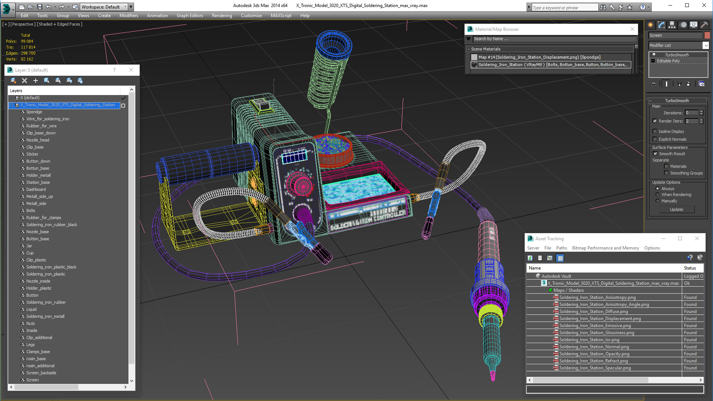
Task: Open the Display command panel tab
Action: pyautogui.click(x=694, y=25)
